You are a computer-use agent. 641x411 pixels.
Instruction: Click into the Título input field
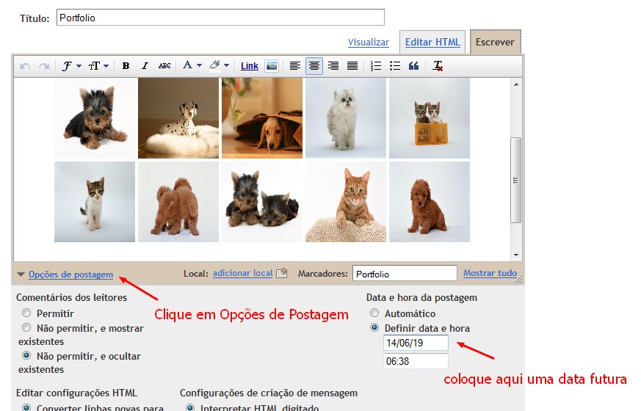(220, 18)
